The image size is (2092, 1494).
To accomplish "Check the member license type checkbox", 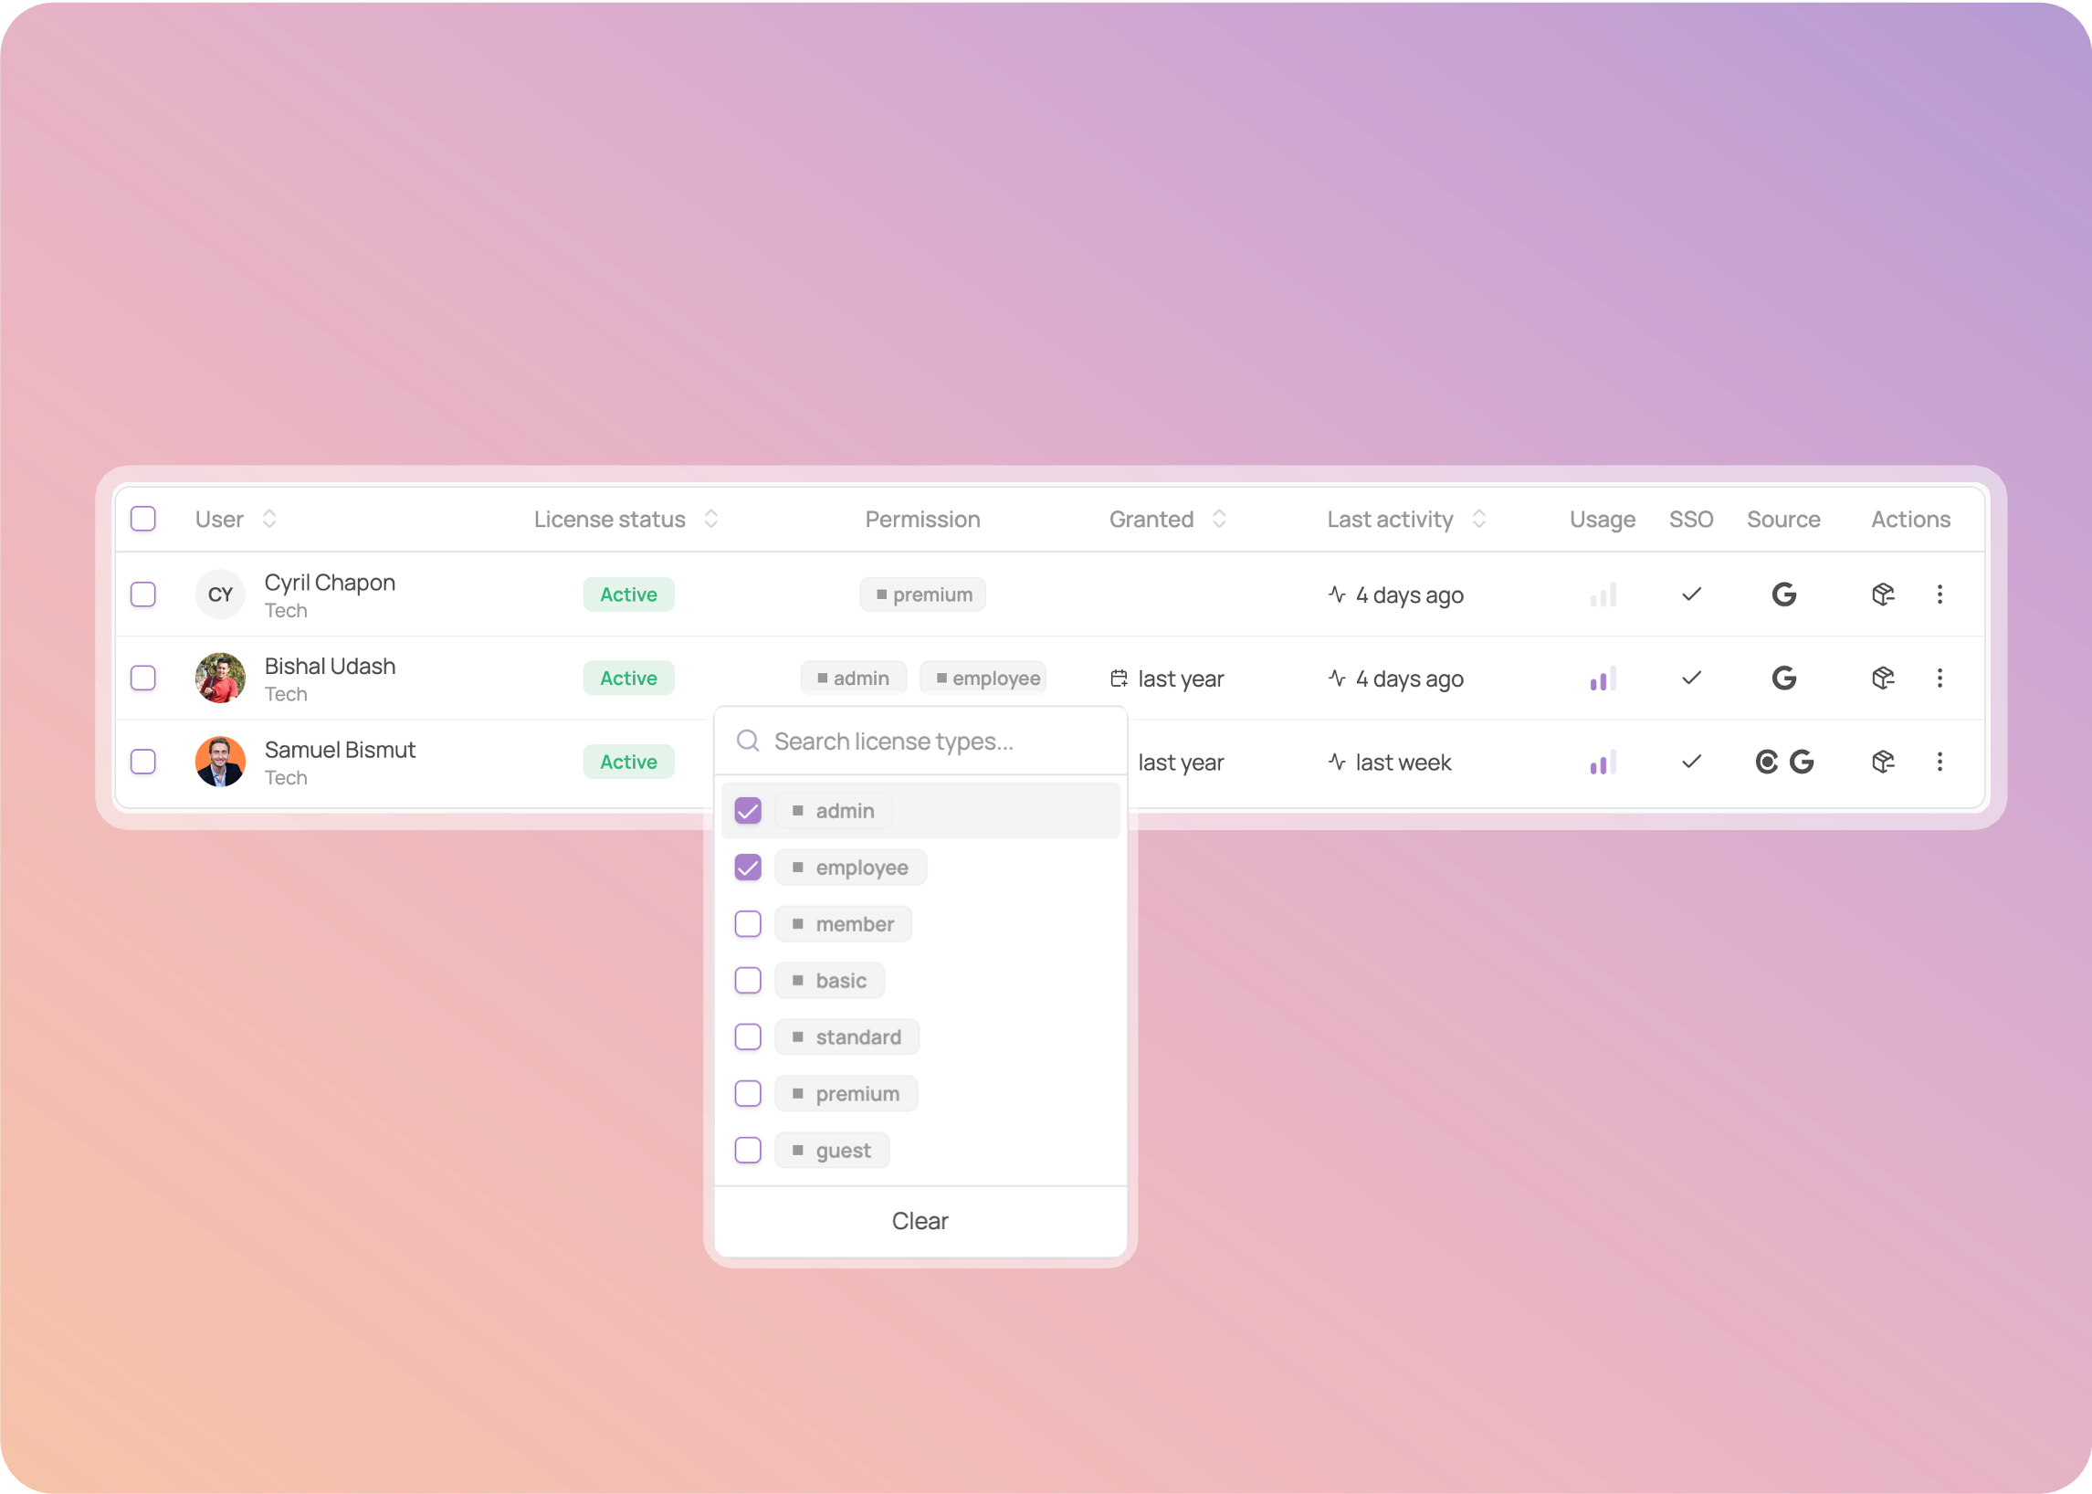I will point(748,923).
